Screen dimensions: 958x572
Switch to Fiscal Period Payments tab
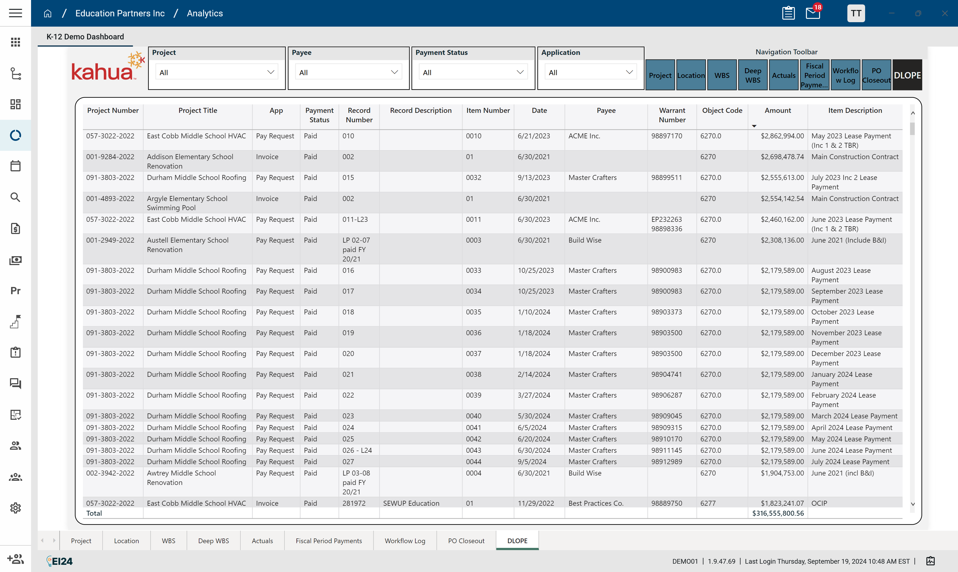(328, 541)
